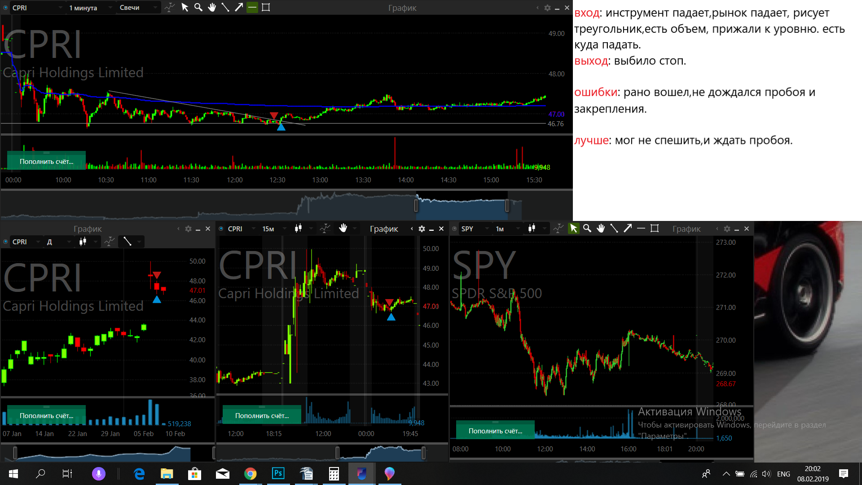Open ticker dropdown in 15м CPRI chart
Image resolution: width=862 pixels, height=485 pixels.
coord(242,229)
